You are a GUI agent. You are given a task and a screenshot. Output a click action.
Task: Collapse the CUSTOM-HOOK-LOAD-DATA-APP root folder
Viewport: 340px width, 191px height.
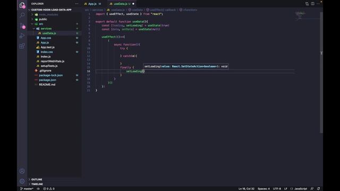pyautogui.click(x=52, y=10)
